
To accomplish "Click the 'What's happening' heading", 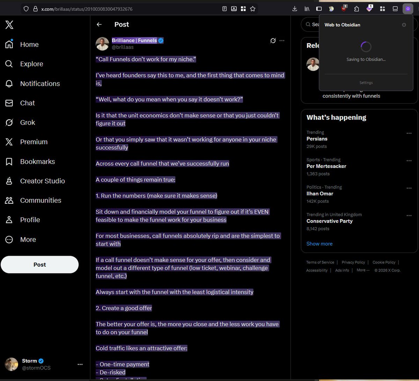I will coord(336,118).
